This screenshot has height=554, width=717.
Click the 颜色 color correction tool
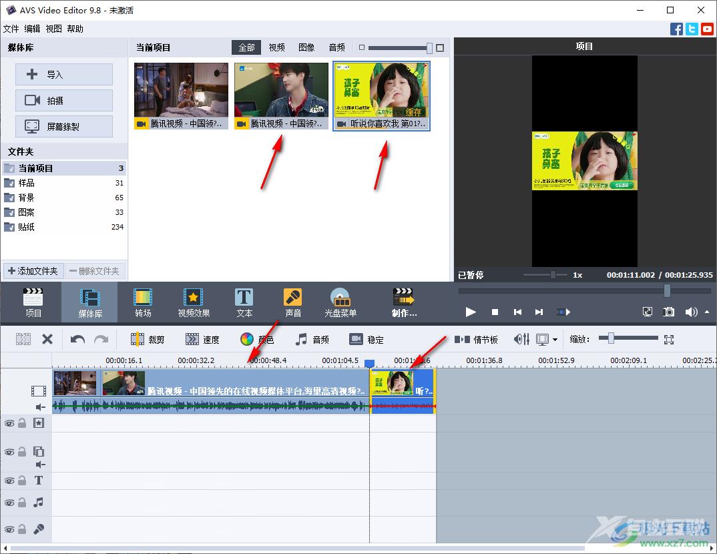257,339
